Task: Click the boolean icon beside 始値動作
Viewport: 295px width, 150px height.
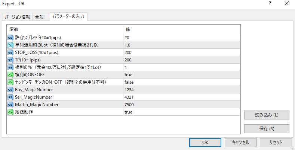Action: tap(10, 112)
